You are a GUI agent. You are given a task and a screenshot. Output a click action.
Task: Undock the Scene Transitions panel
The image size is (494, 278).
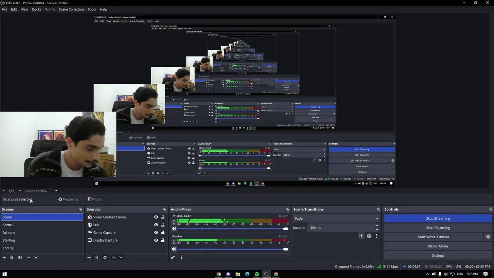pos(378,209)
